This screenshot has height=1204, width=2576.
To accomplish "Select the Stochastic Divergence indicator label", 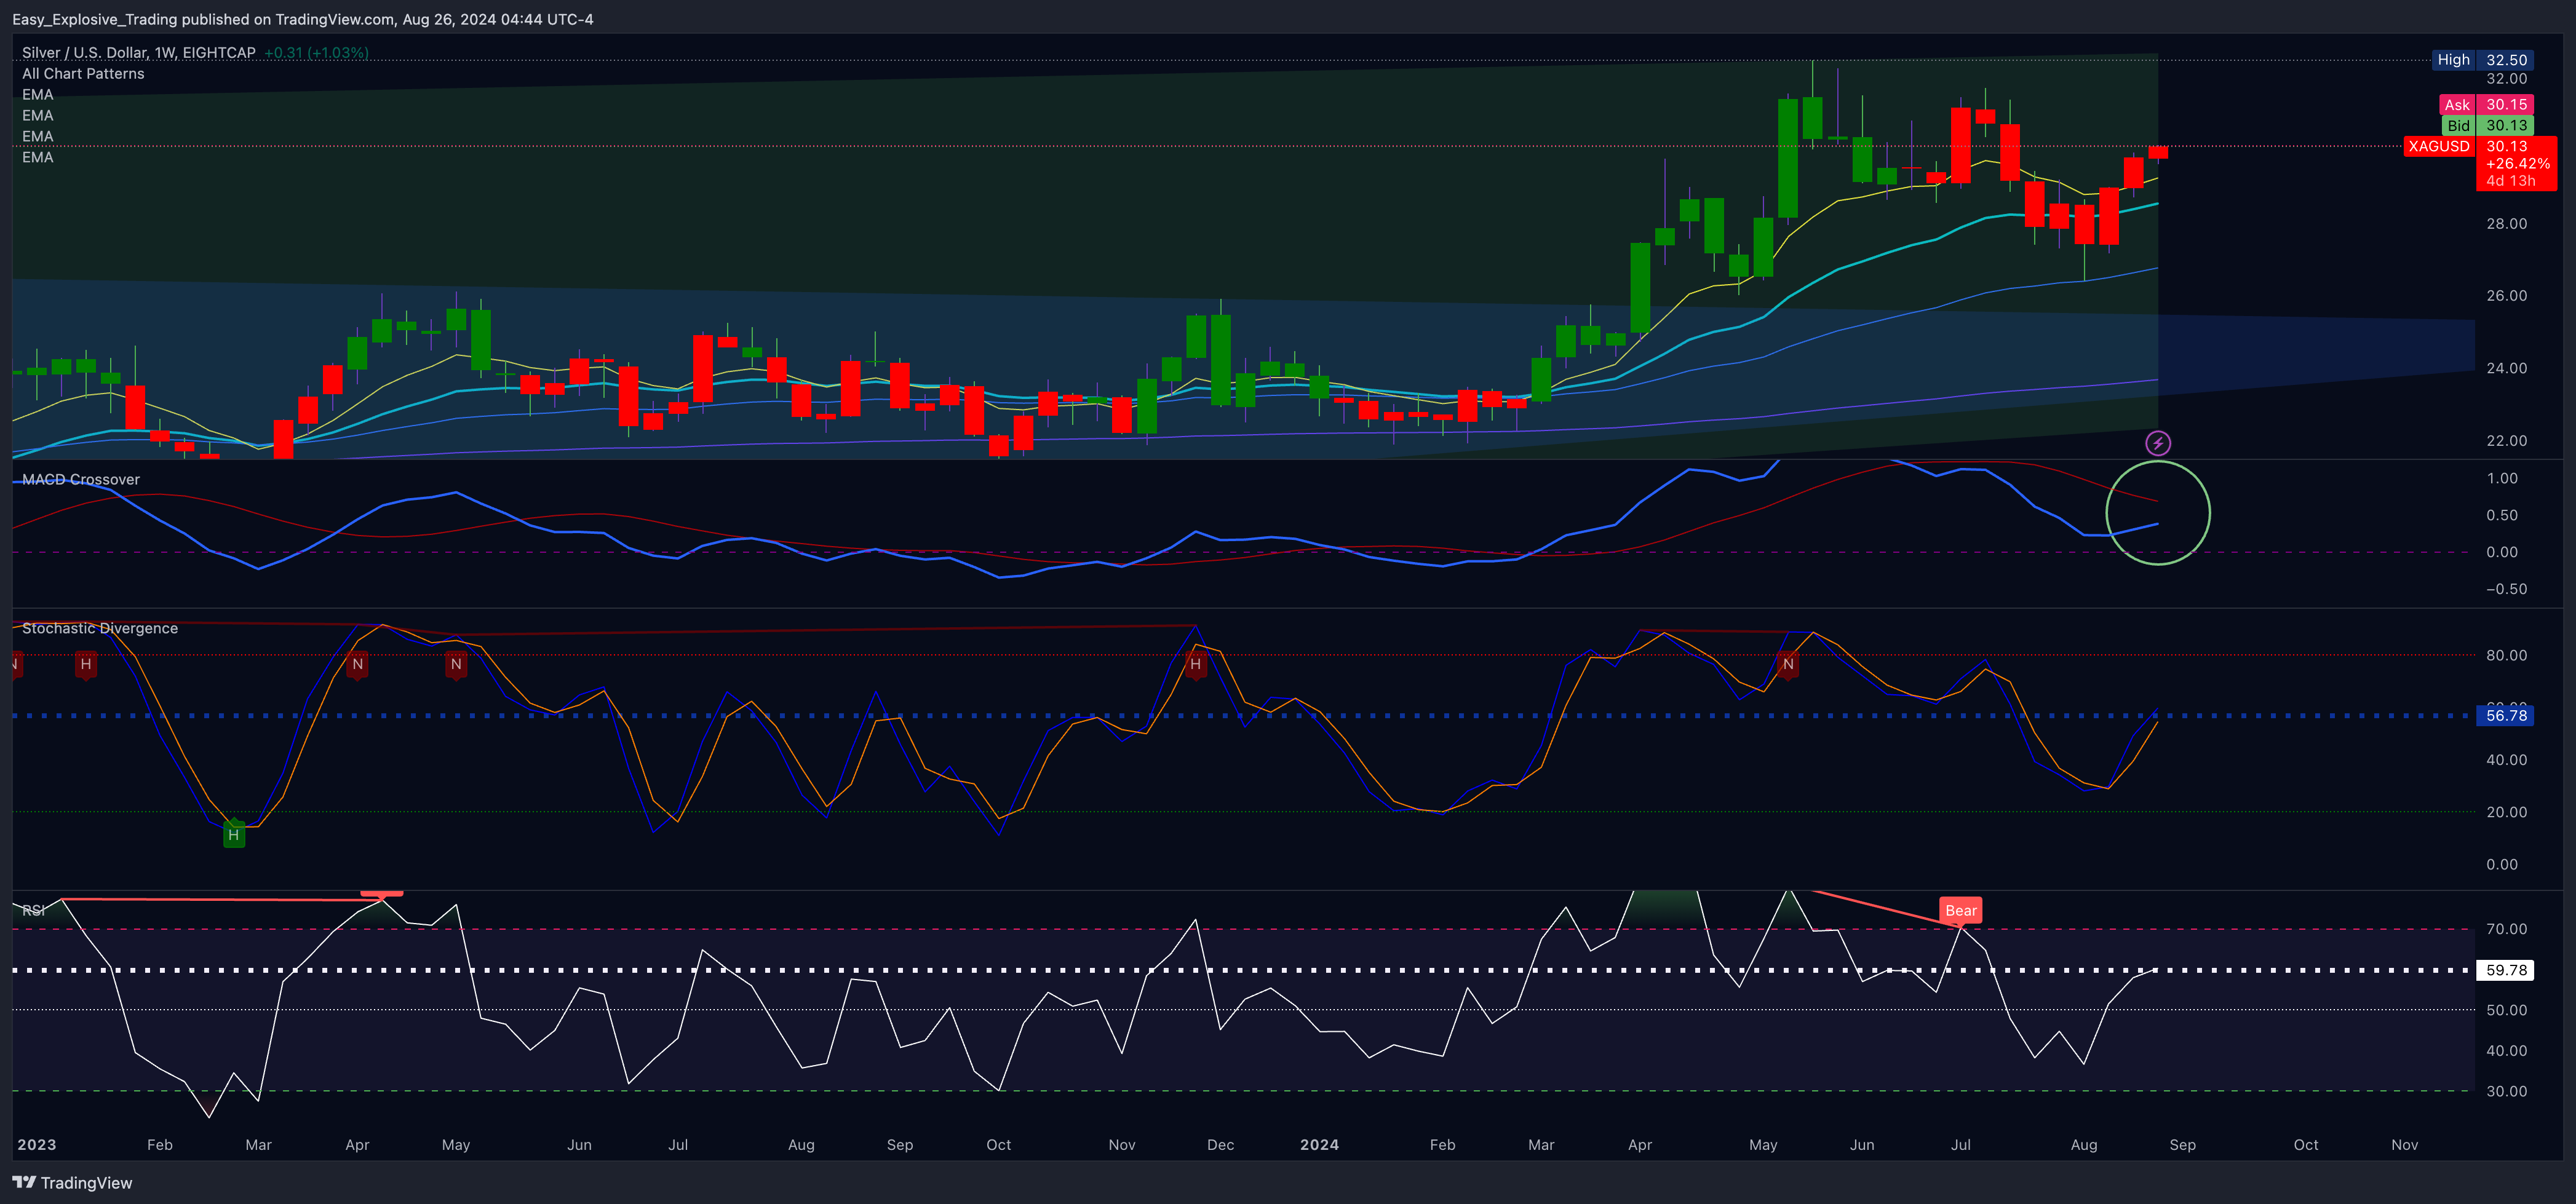I will point(100,628).
